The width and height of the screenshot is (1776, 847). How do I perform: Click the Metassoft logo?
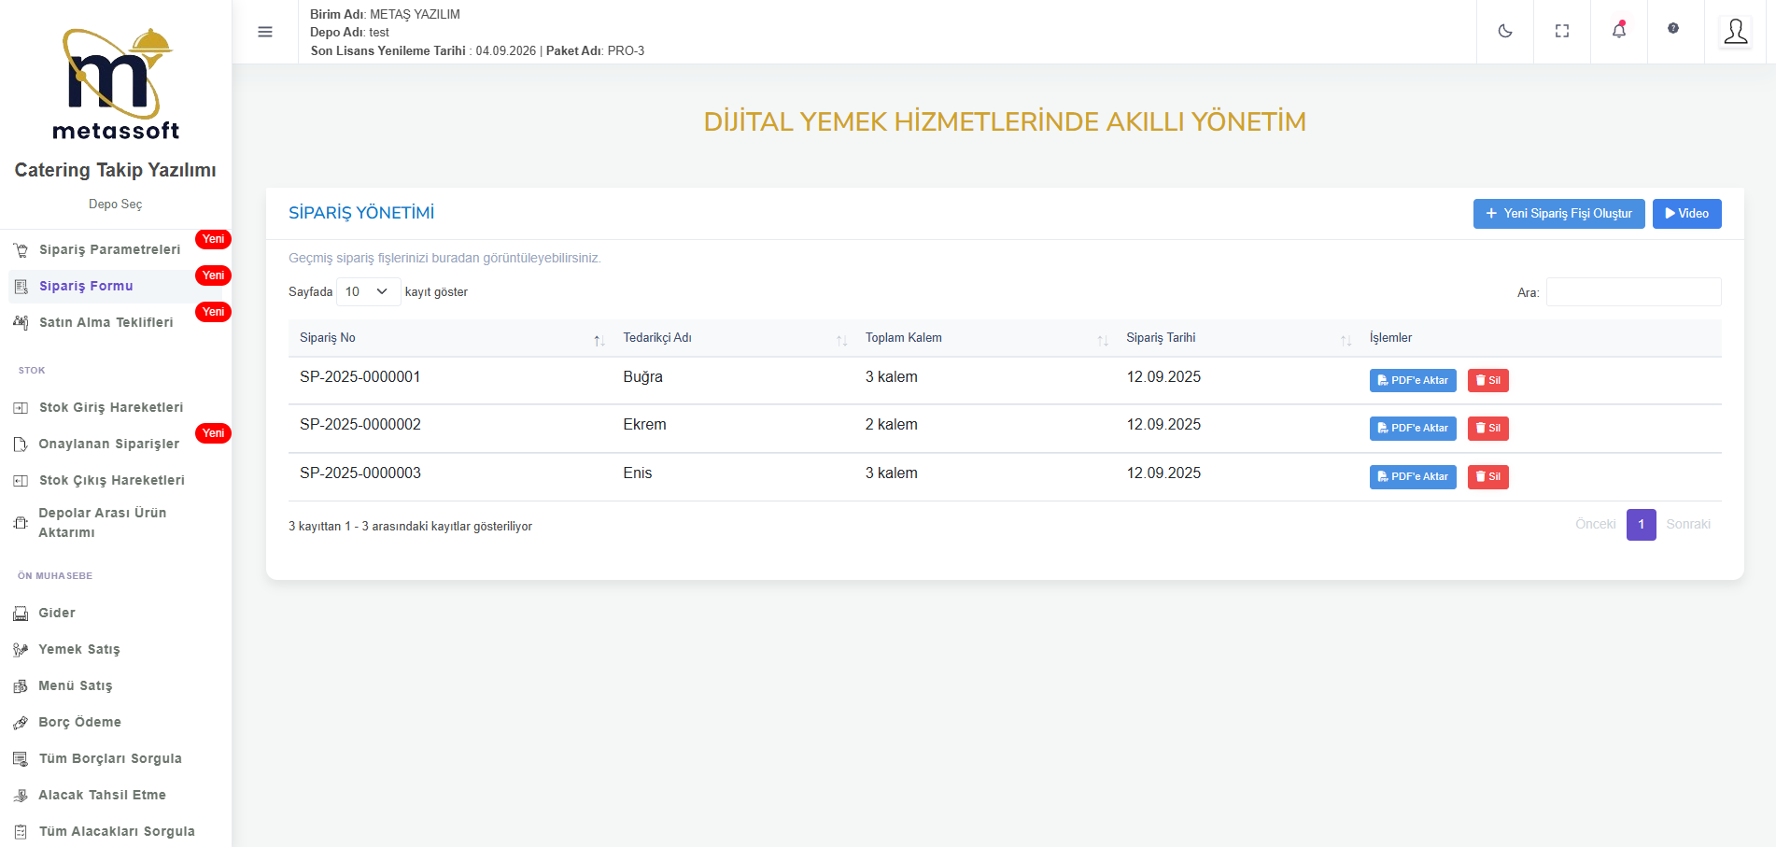pyautogui.click(x=116, y=84)
